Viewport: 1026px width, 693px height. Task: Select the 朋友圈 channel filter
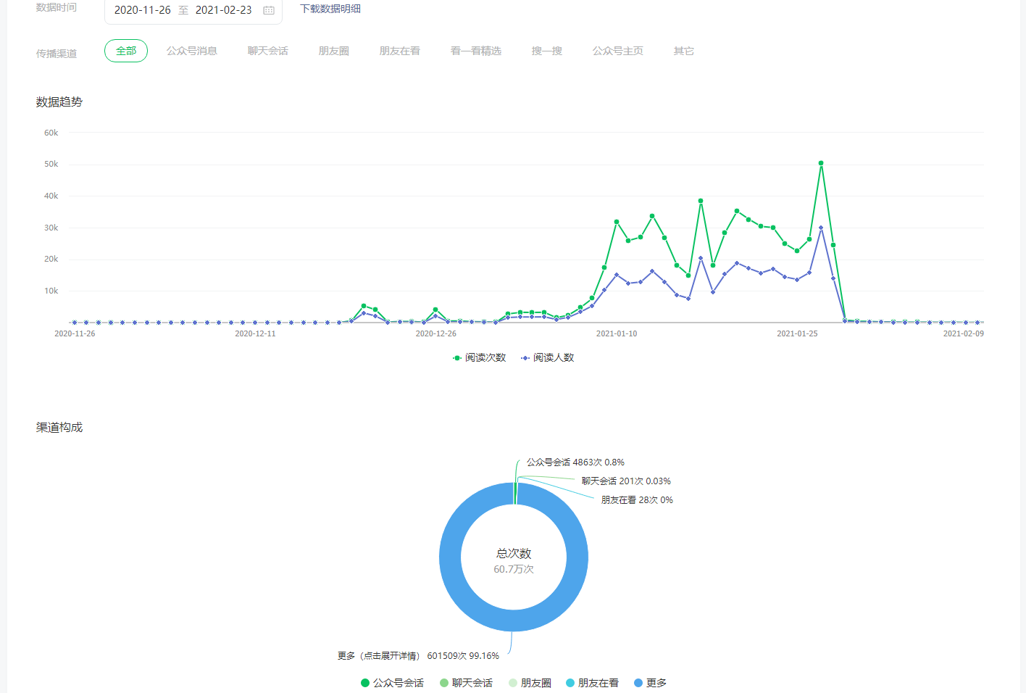pos(334,51)
